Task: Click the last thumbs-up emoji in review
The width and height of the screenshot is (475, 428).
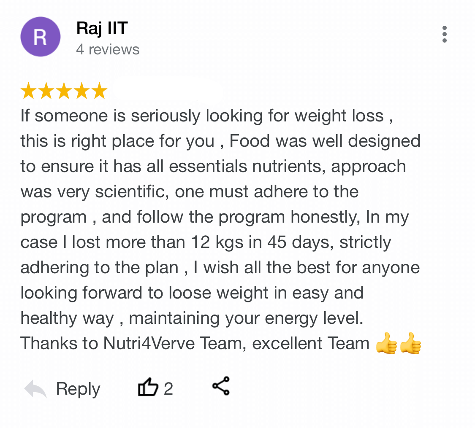Action: point(410,344)
